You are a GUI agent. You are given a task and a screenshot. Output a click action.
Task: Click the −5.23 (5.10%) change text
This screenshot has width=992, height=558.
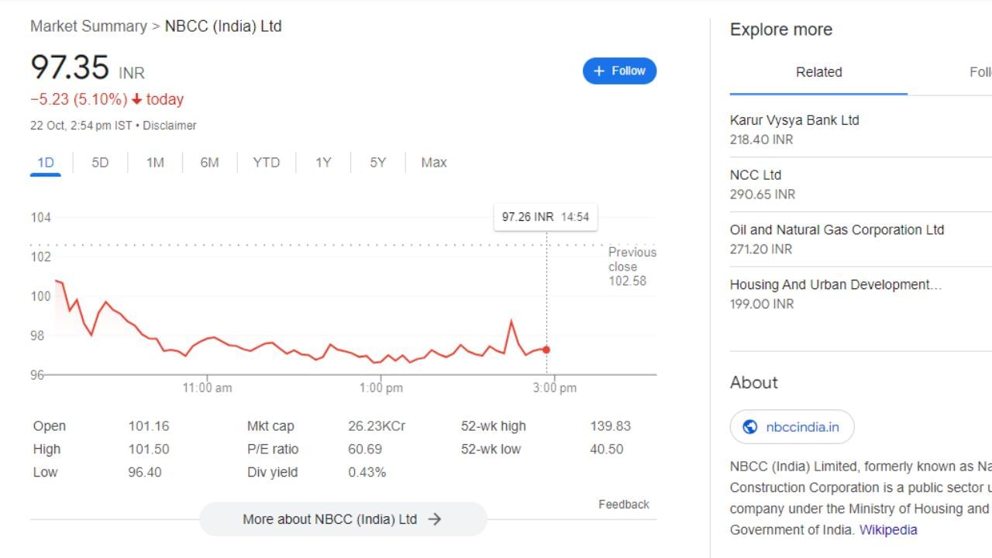(x=78, y=99)
